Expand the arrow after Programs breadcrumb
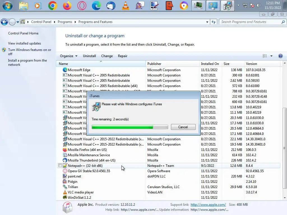Screen dimensions: 287x215 pos(75,22)
